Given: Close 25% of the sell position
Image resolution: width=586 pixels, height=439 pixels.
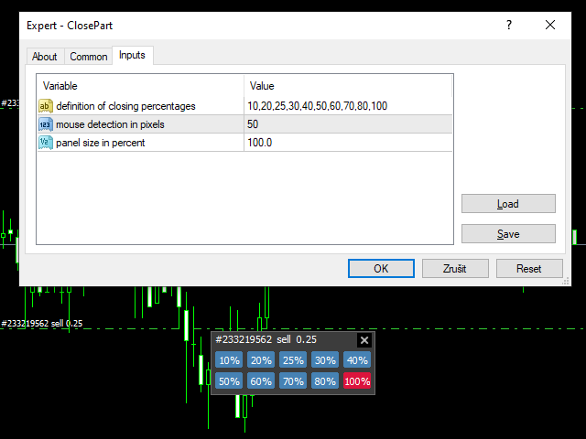Looking at the screenshot, I should point(293,360).
